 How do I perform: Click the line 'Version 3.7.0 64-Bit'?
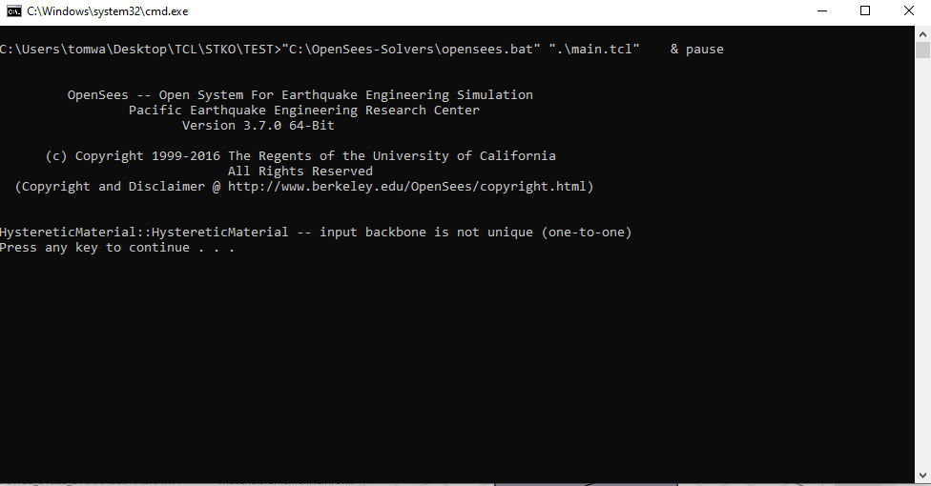pyautogui.click(x=259, y=125)
